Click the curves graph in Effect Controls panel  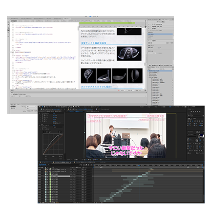point(53,144)
